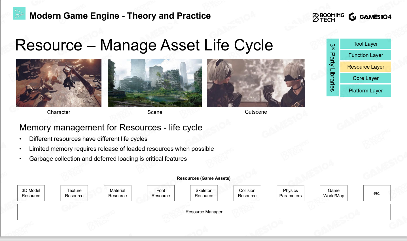Click the Scene caption
This screenshot has height=241, width=407.
(x=155, y=112)
